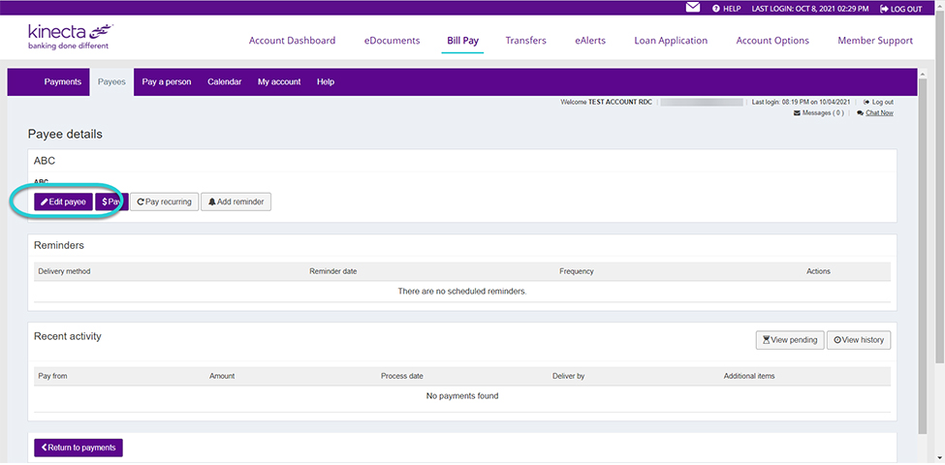Open Account Dashboard menu
945x465 pixels.
(293, 41)
